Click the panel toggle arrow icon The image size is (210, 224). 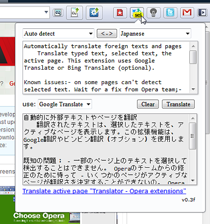[x=202, y=12]
